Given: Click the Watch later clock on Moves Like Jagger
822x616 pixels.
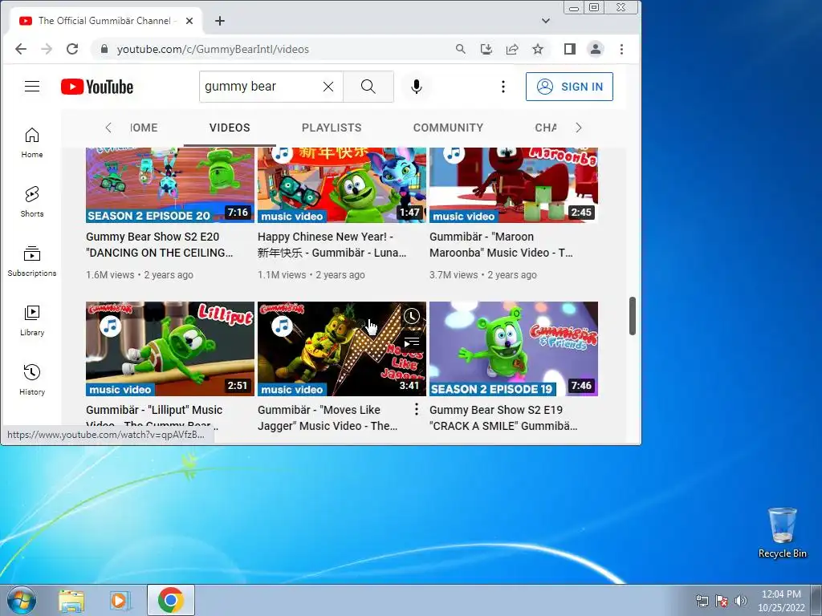Looking at the screenshot, I should [412, 316].
